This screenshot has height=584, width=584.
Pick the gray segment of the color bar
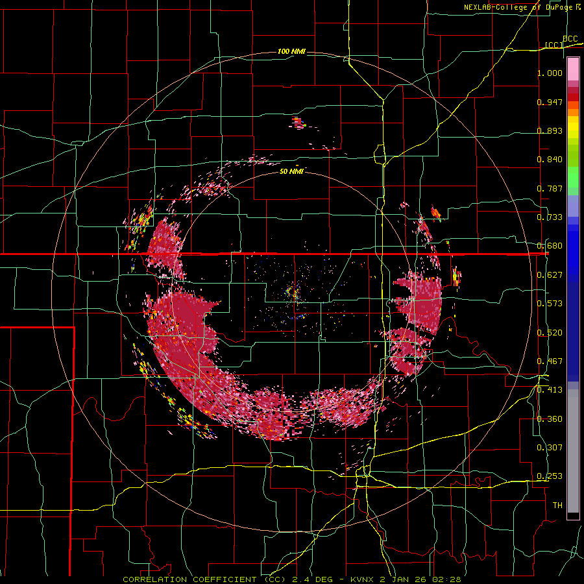(573, 451)
